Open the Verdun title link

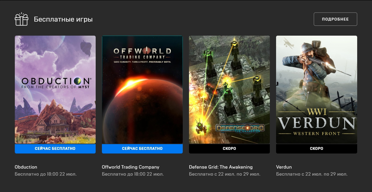click(x=284, y=167)
